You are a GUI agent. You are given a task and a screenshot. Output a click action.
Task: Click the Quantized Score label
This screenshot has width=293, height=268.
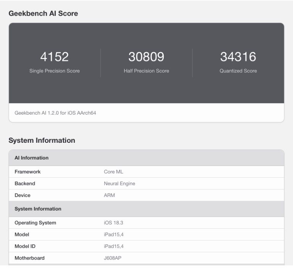coord(238,71)
